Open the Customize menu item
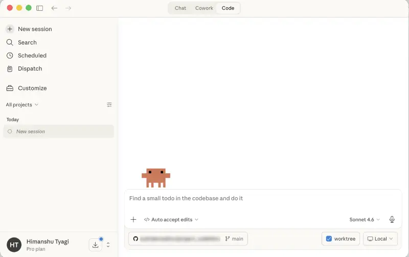 tap(32, 88)
